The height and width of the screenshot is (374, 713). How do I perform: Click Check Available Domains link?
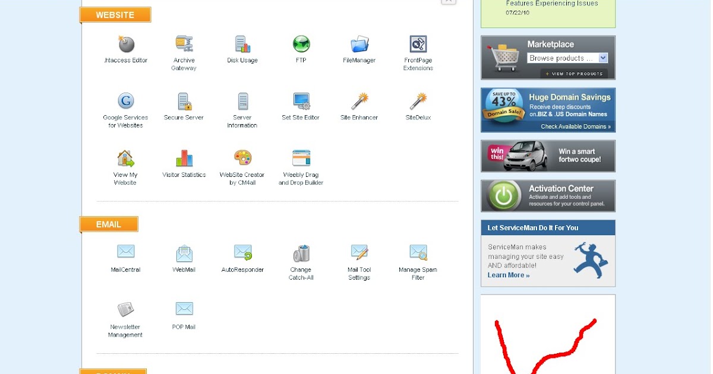tap(576, 126)
